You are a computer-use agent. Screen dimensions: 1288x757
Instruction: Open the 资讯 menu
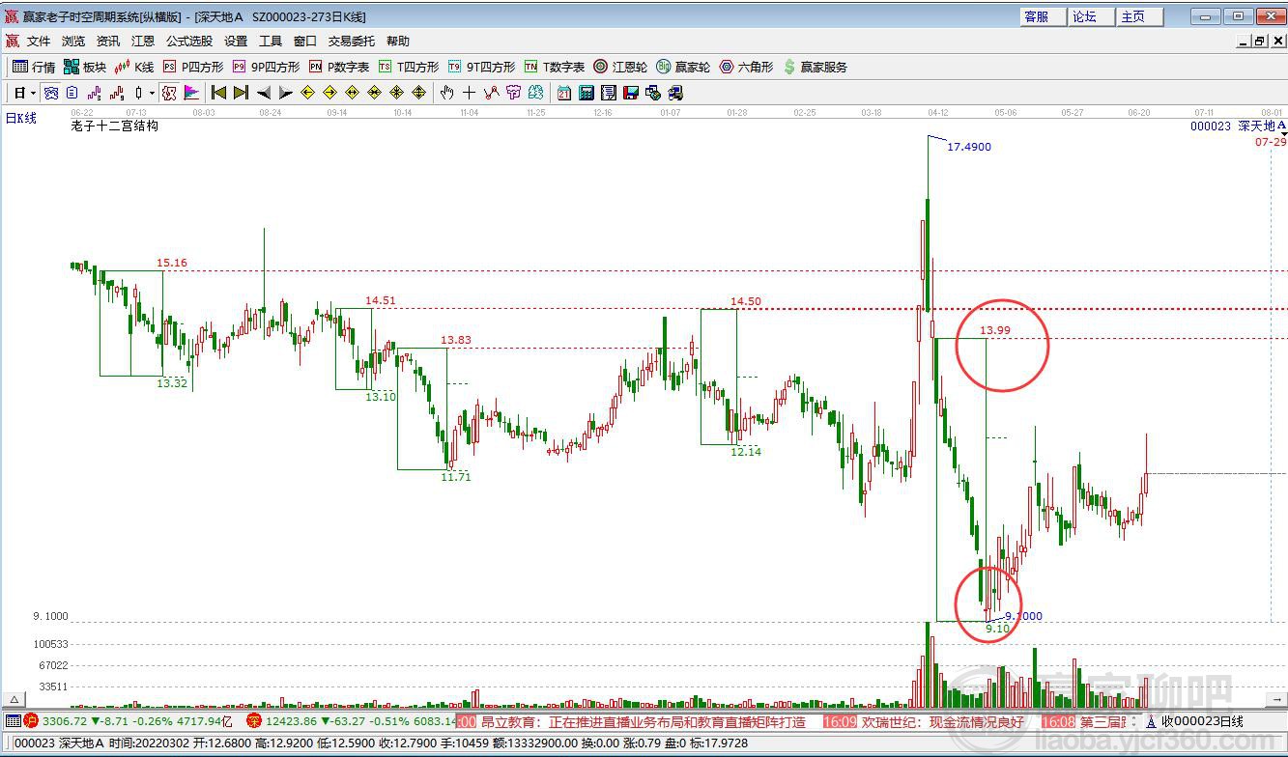[x=108, y=42]
